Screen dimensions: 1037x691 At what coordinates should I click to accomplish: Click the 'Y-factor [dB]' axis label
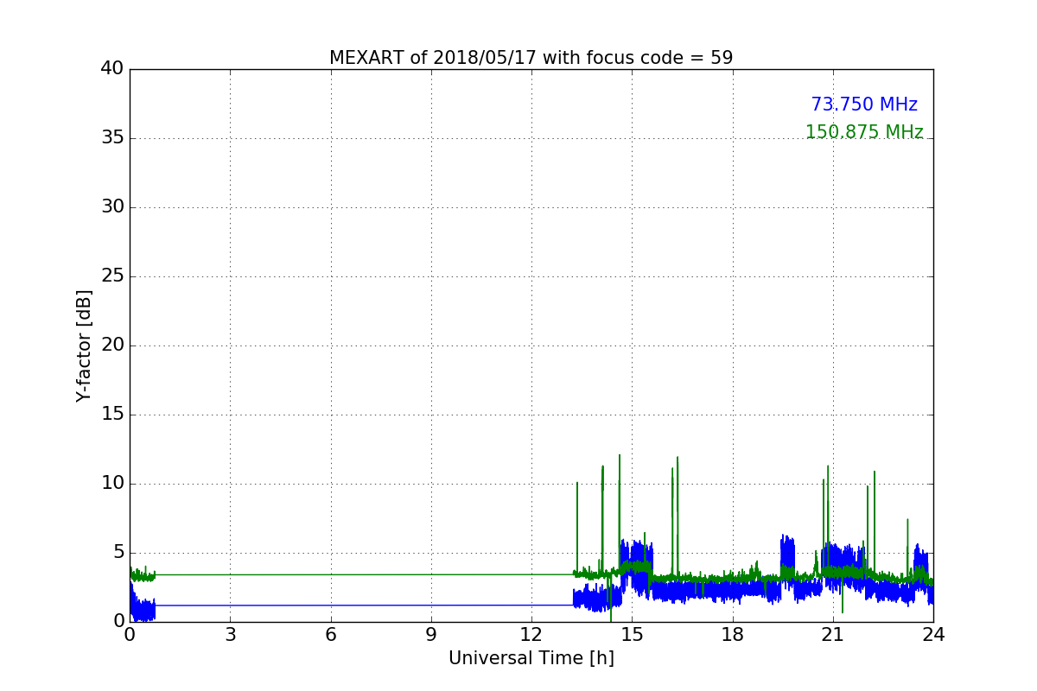click(84, 345)
